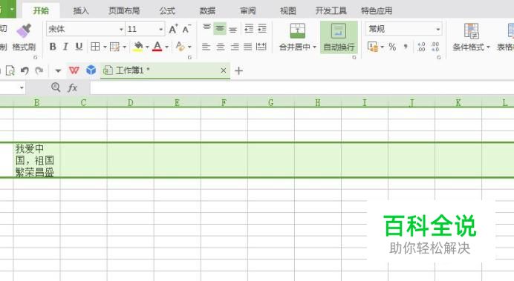Select column H header

tap(318, 103)
